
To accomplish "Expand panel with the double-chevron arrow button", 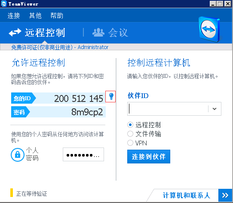I will click(x=225, y=195).
